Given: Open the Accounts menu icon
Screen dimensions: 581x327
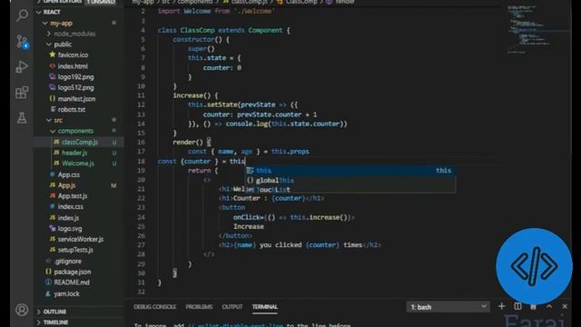Looking at the screenshot, I should (x=22, y=310).
